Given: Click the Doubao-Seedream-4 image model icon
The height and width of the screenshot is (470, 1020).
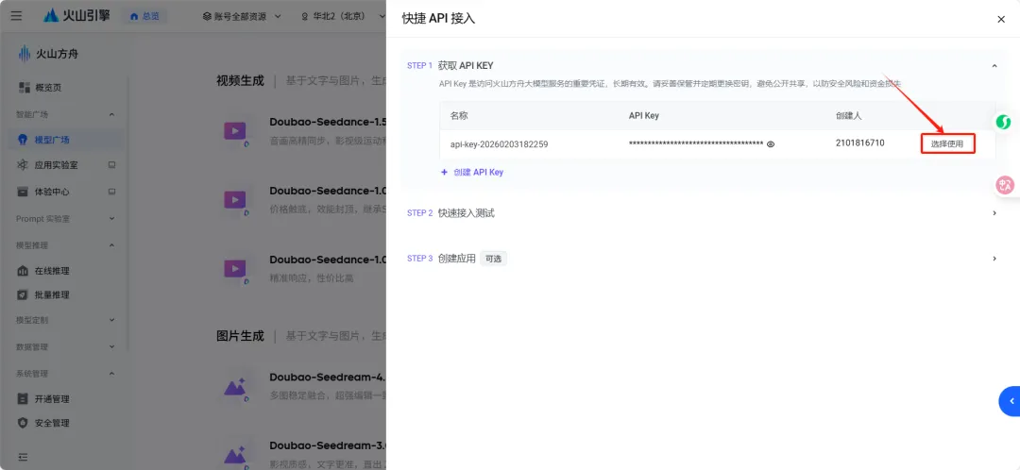Looking at the screenshot, I should pos(235,387).
